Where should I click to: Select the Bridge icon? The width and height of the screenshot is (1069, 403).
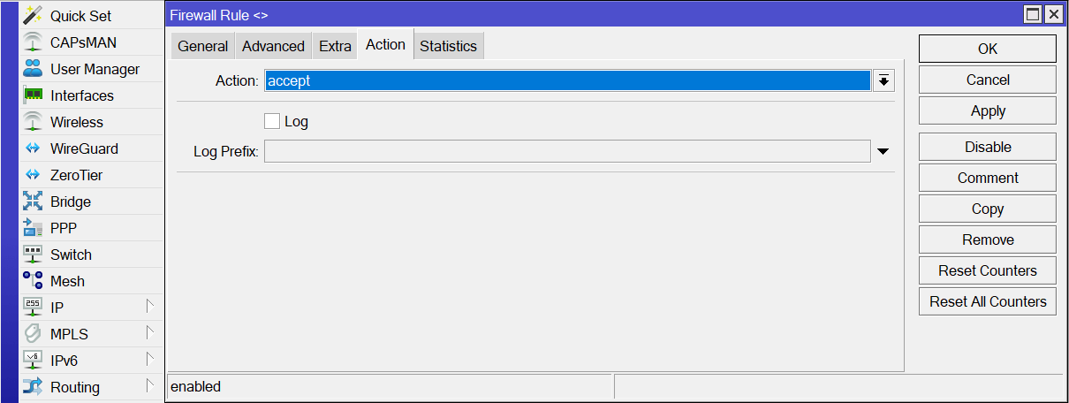(33, 201)
